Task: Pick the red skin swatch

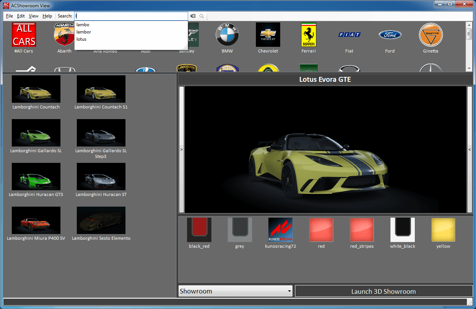Action: coord(321,230)
